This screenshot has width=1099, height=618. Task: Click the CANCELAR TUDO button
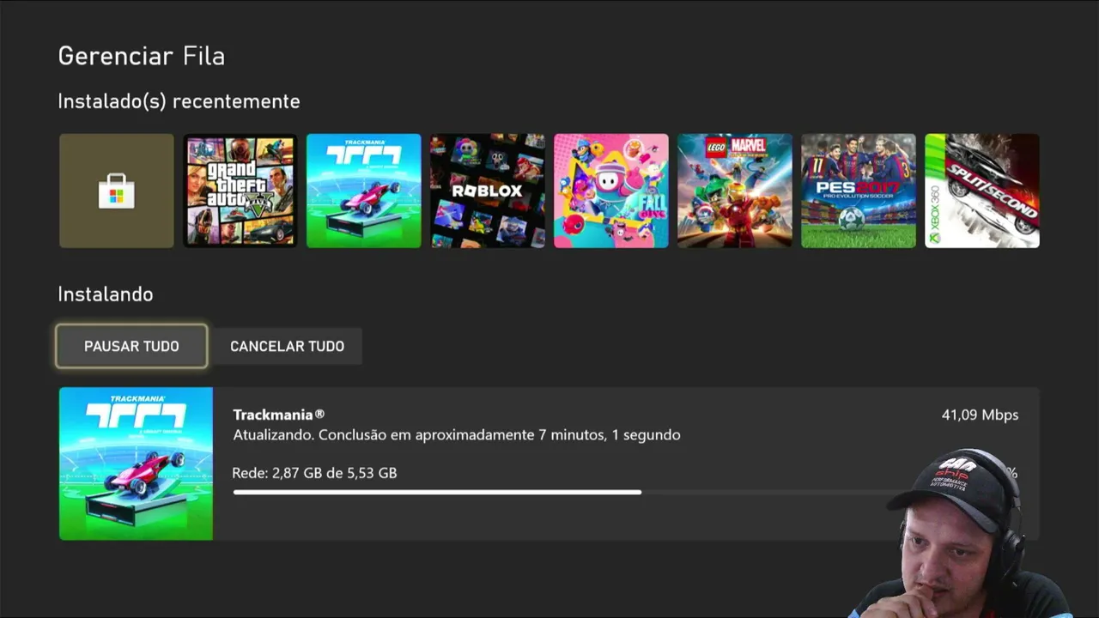288,346
